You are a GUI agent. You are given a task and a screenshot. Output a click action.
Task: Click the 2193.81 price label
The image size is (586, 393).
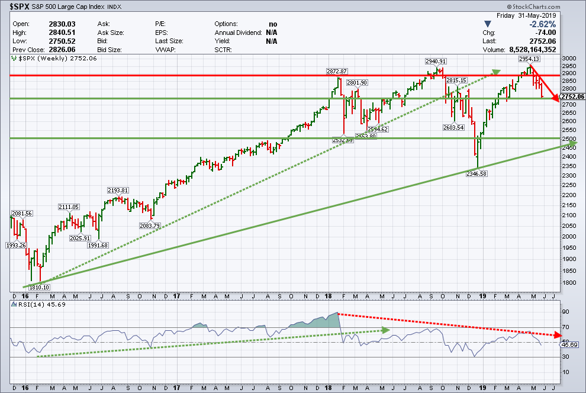coord(118,190)
